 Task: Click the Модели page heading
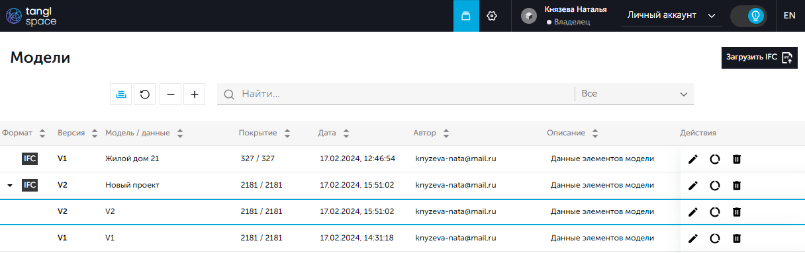click(x=40, y=57)
